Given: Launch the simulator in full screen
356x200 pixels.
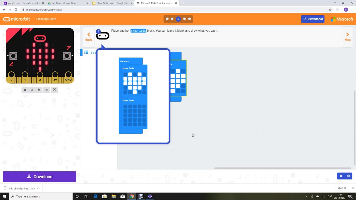Looking at the screenshot, I should tap(54, 90).
